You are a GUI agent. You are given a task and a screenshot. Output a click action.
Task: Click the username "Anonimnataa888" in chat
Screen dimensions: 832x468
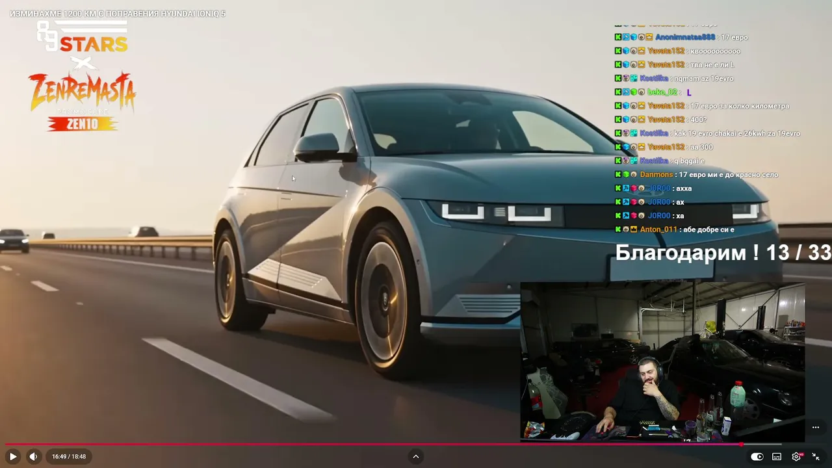(x=685, y=37)
